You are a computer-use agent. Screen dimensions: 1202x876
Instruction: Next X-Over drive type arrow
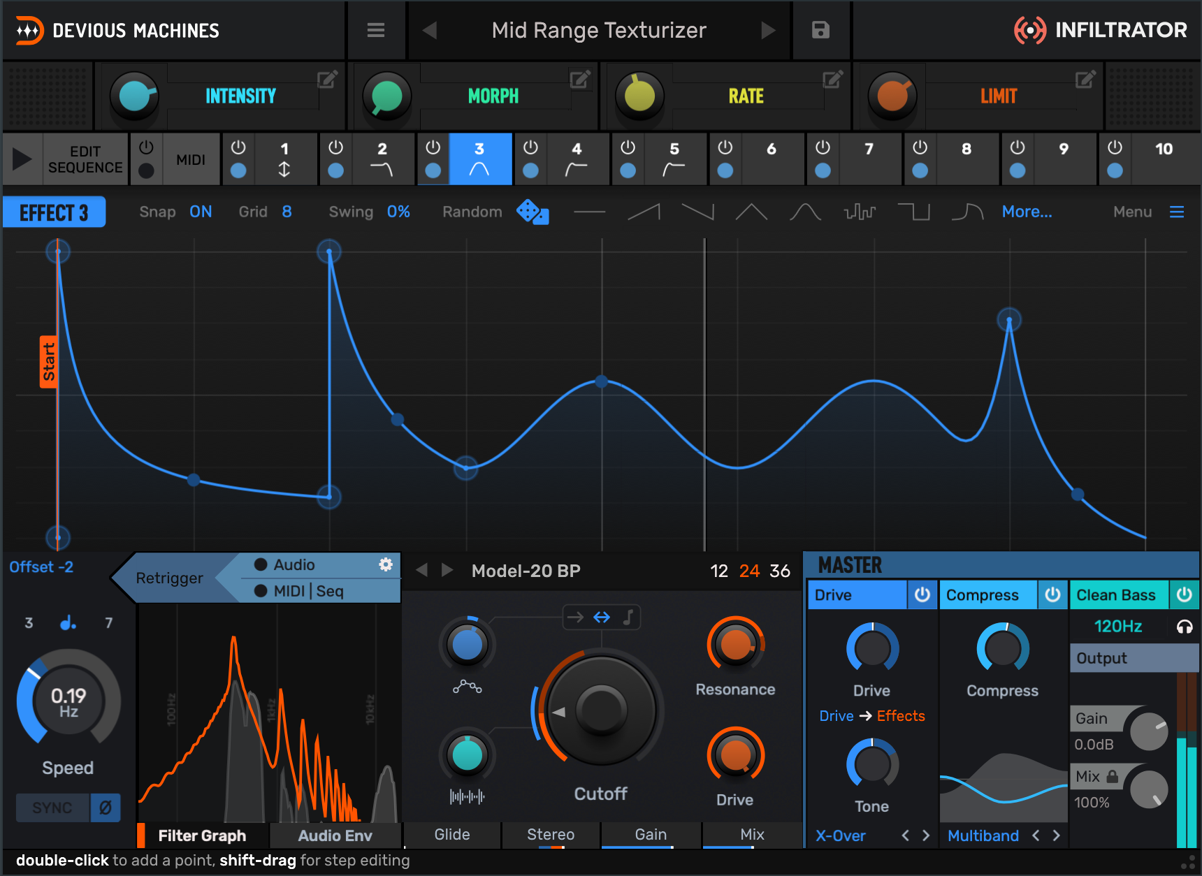(926, 835)
